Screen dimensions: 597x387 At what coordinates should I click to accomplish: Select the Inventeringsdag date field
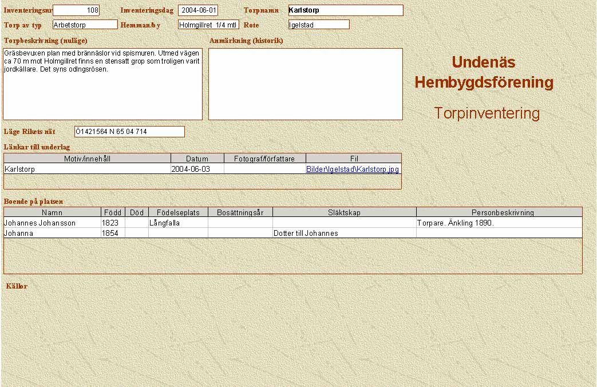(198, 10)
